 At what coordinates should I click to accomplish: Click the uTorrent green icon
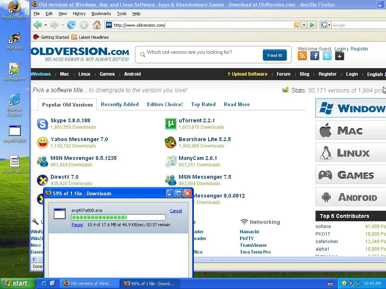coord(171,124)
